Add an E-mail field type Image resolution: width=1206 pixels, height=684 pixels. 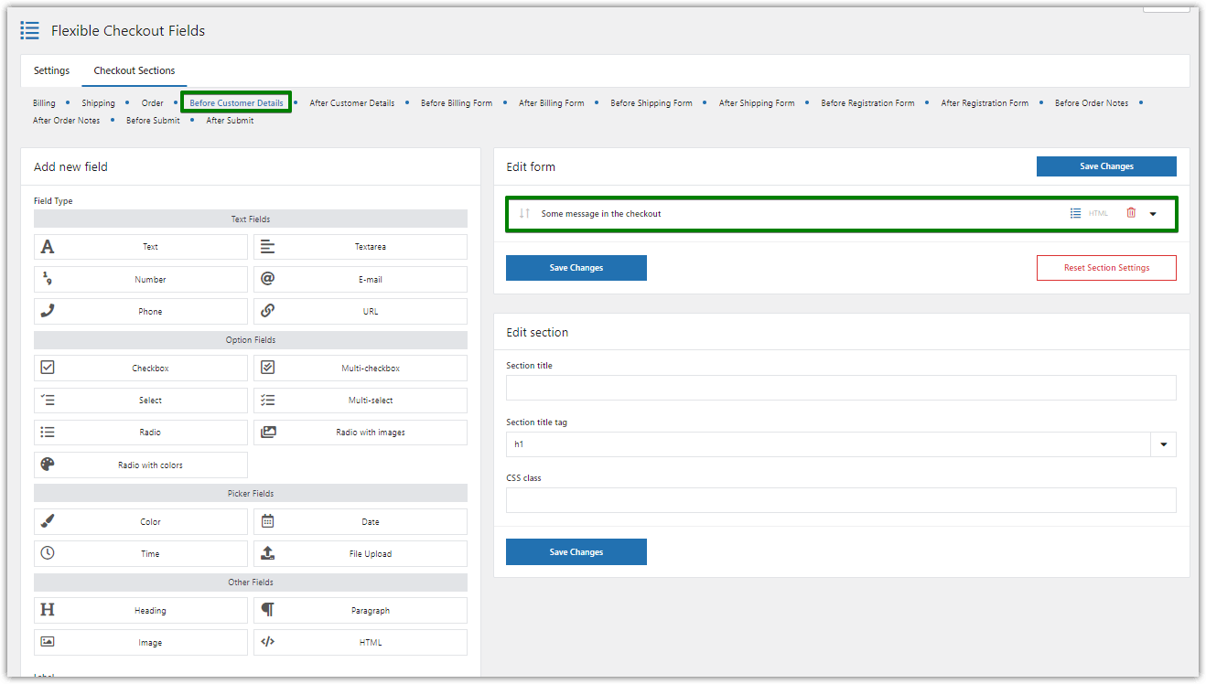pos(361,279)
